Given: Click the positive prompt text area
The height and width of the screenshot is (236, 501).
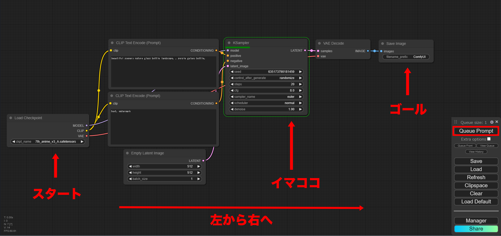Looking at the screenshot, I should [164, 71].
